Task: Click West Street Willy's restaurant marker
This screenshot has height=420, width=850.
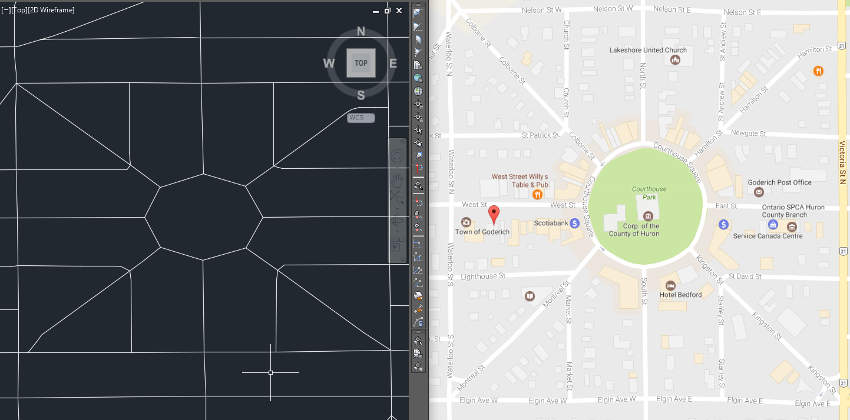Action: click(537, 194)
